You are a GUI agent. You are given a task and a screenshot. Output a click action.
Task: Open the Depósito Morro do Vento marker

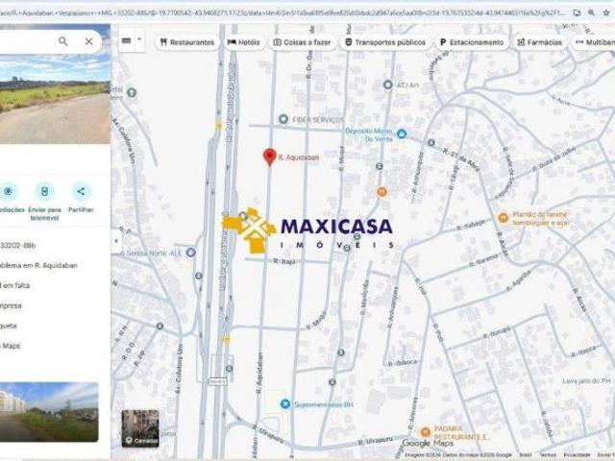coord(402,133)
